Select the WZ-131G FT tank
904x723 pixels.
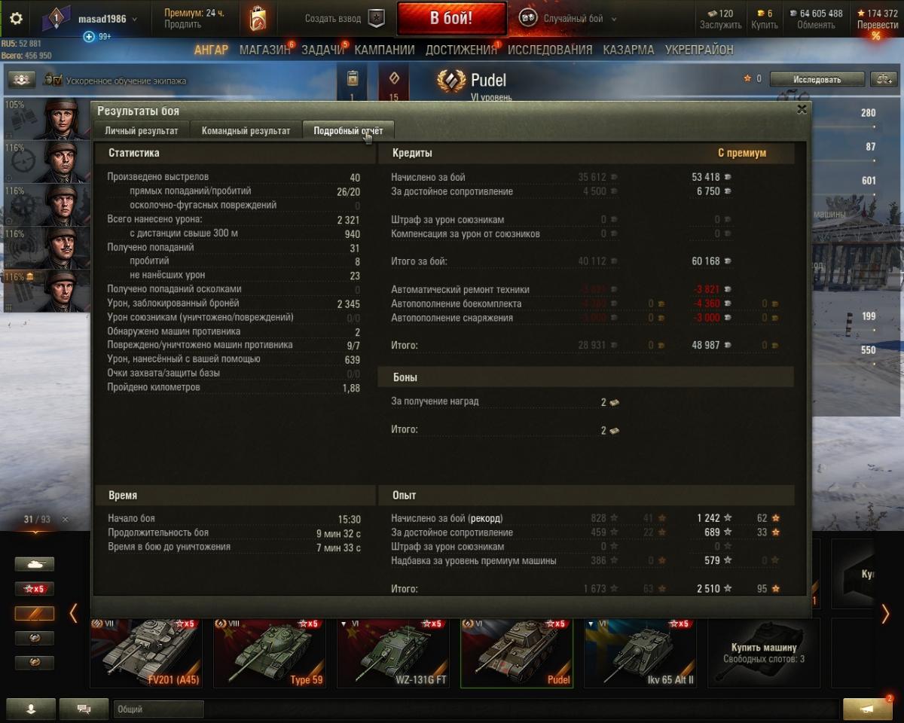393,653
